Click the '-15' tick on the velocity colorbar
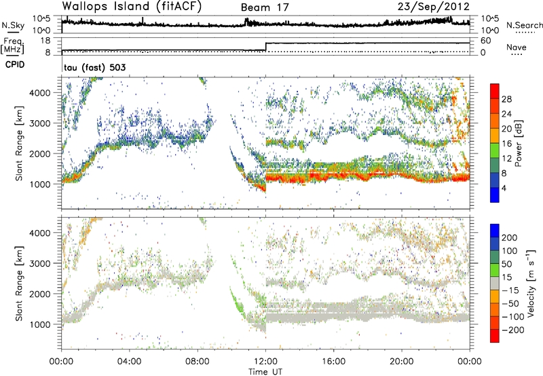This screenshot has width=543, height=376. coord(510,290)
